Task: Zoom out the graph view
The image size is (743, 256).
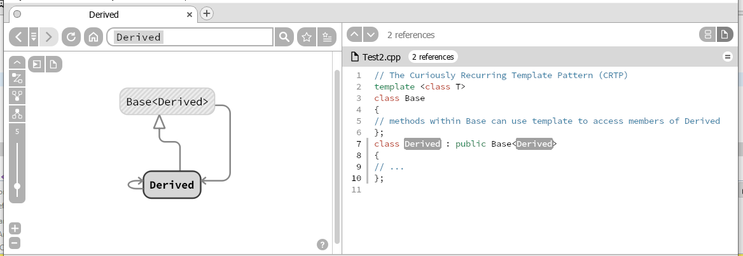Action: click(x=15, y=244)
